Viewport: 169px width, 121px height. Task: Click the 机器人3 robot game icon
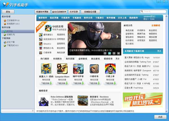(46, 69)
